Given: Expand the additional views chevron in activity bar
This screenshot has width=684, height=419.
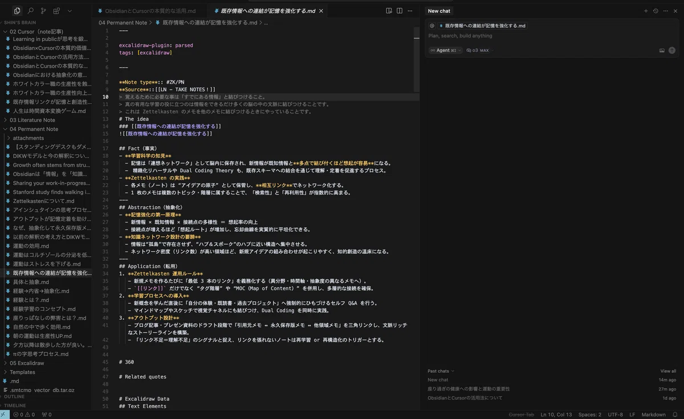Looking at the screenshot, I should tap(70, 11).
